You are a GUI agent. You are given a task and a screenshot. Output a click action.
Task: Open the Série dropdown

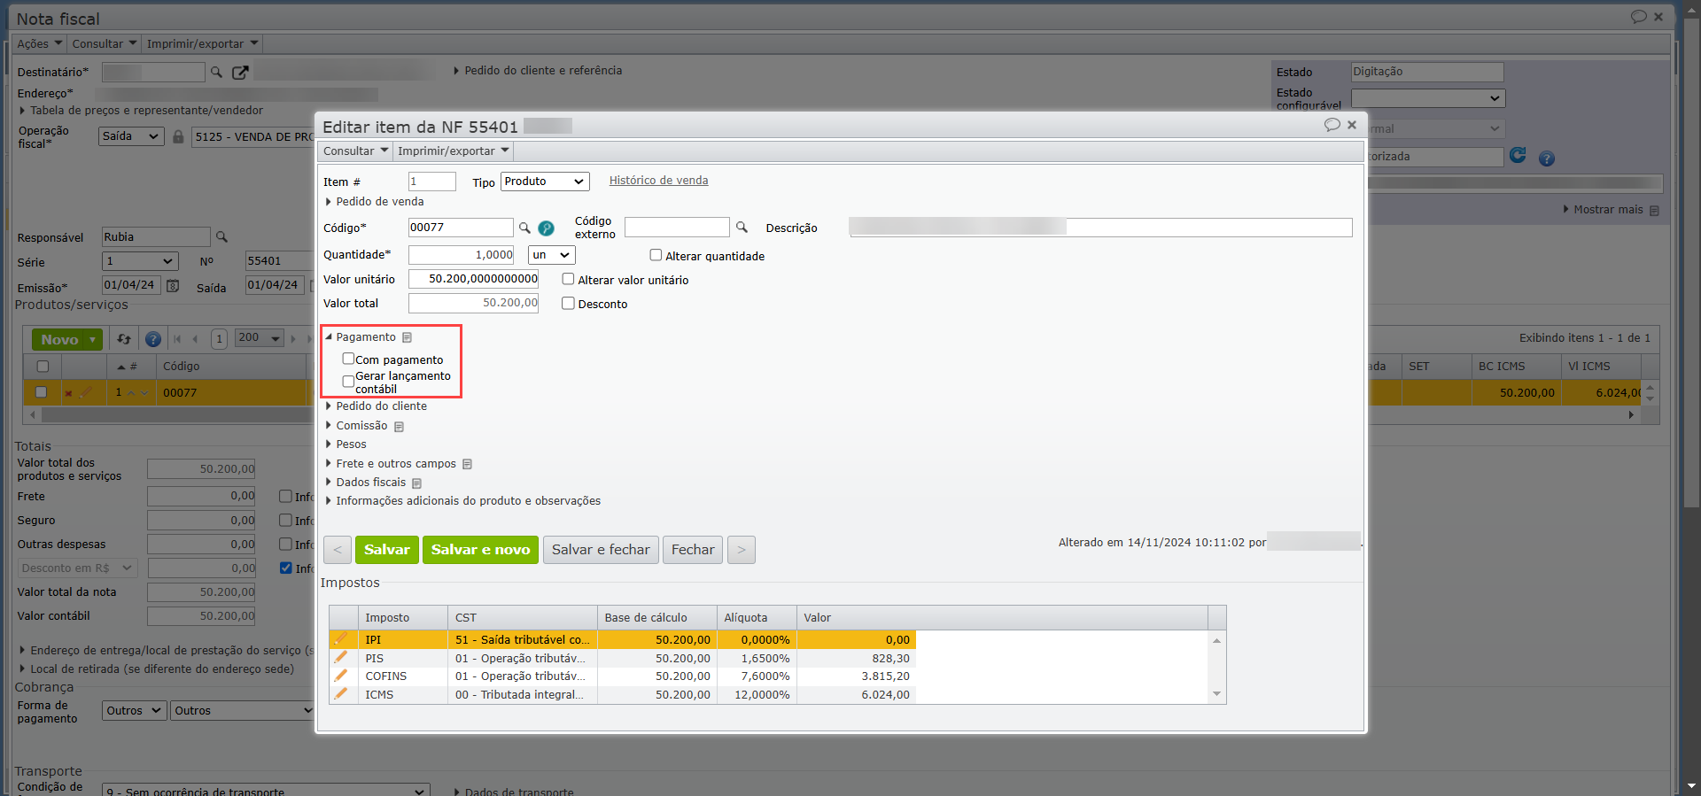point(140,261)
